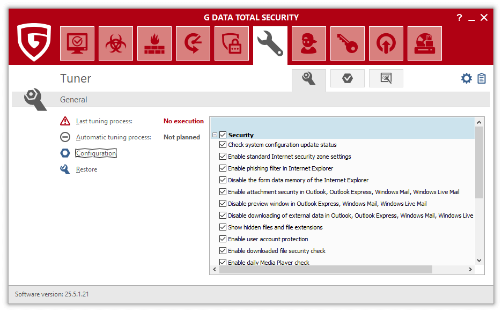Uncheck Enable standard Internet security zone settings

click(223, 157)
